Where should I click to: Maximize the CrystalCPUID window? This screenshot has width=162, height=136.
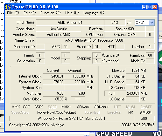tap(149, 7)
